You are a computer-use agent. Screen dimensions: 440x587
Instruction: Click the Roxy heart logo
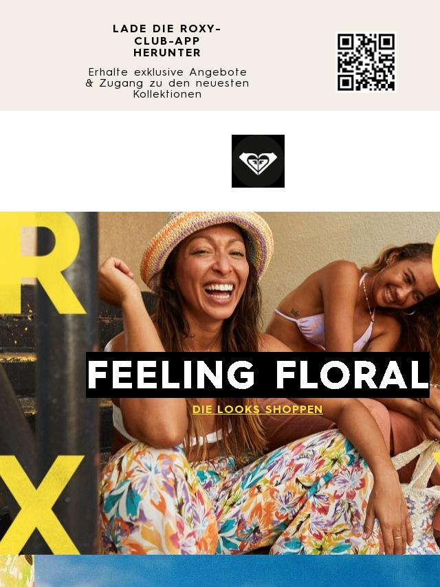pyautogui.click(x=258, y=161)
